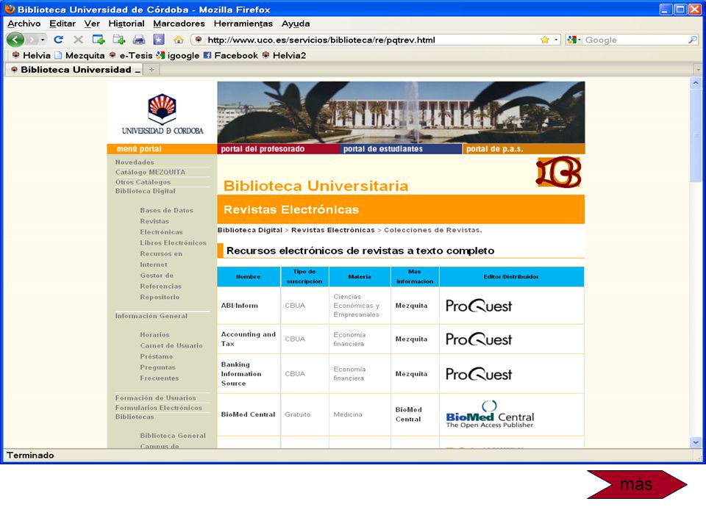Open the Mezquita bookmark in bookmarks bar

79,55
